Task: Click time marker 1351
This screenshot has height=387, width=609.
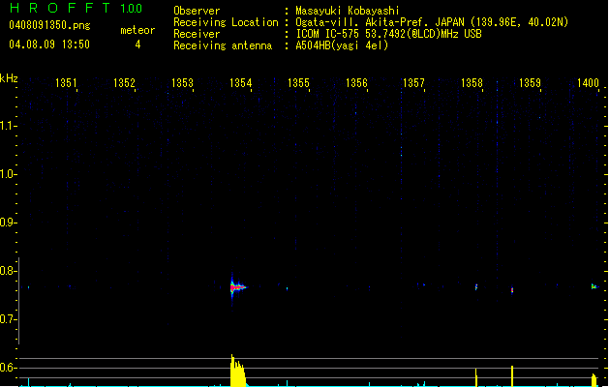Action: (66, 83)
